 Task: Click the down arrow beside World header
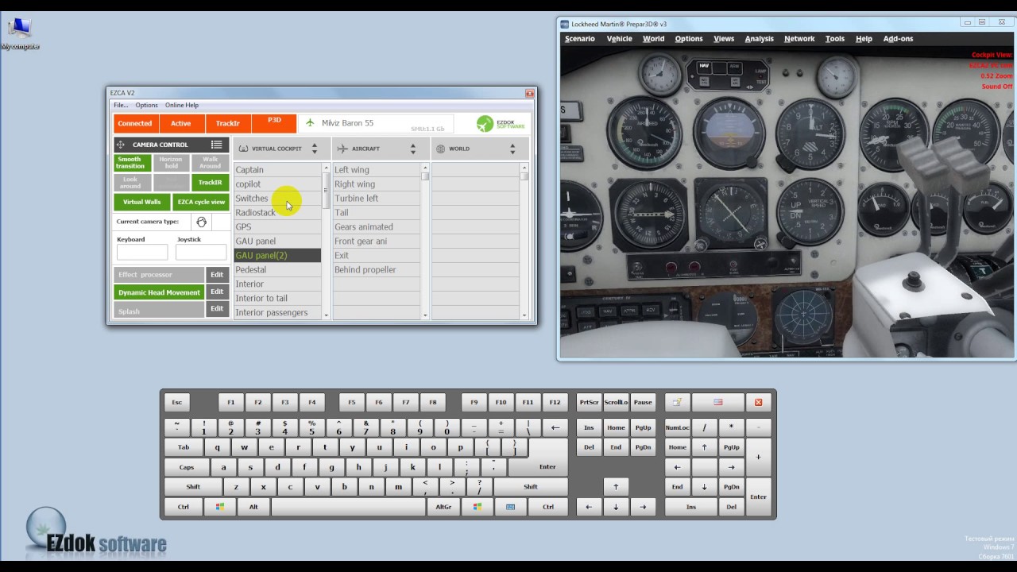(x=512, y=152)
